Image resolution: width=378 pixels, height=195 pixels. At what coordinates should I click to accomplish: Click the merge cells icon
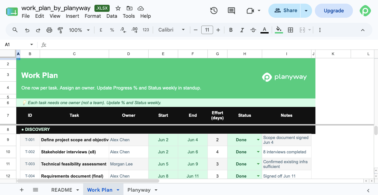click(x=302, y=30)
